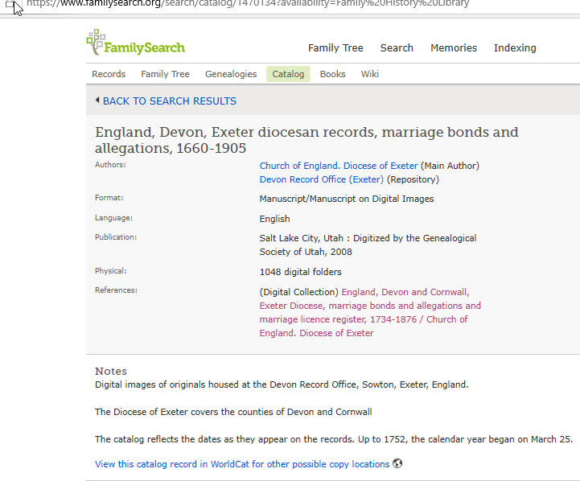This screenshot has width=580, height=481.
Task: Click note about calendar year beginning March 25
Action: click(x=334, y=439)
